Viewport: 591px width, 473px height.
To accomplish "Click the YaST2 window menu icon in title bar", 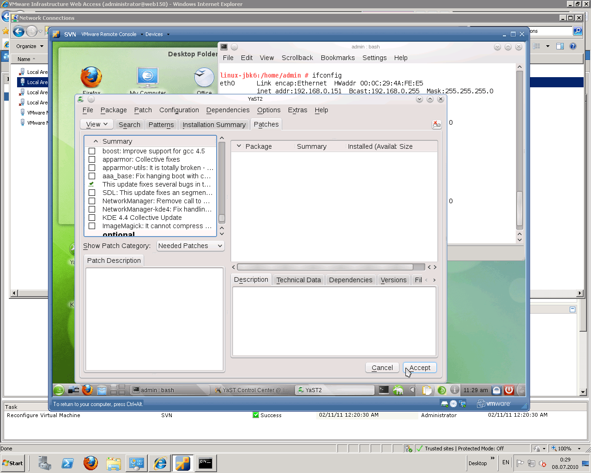I will pyautogui.click(x=81, y=99).
